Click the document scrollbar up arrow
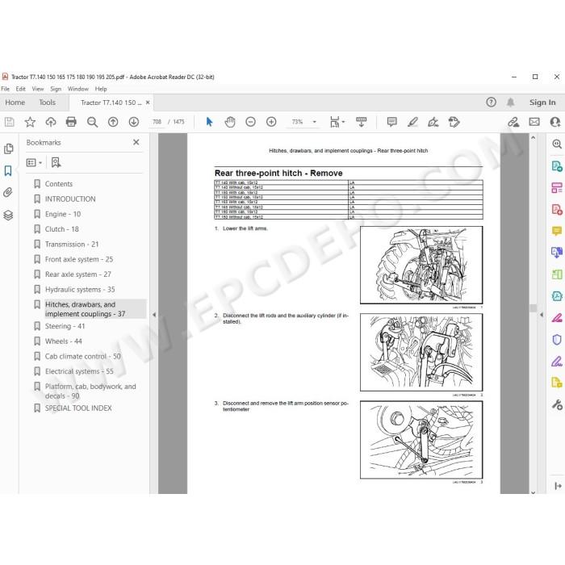565x565 pixels. (x=533, y=138)
